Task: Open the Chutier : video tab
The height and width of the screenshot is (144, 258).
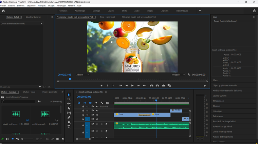Action: [x=29, y=92]
